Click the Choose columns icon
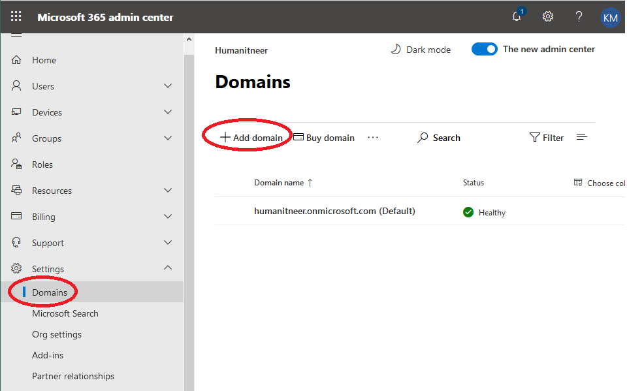Screen dimensions: 627x391 point(578,182)
